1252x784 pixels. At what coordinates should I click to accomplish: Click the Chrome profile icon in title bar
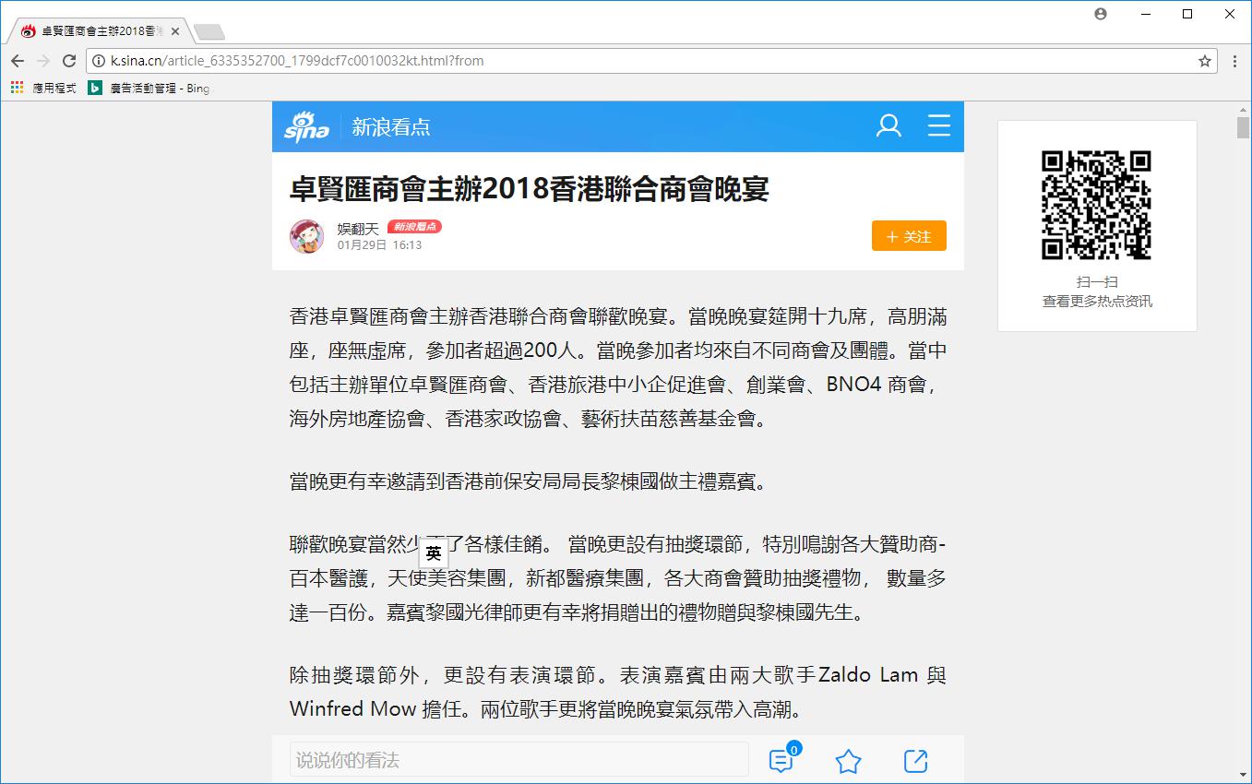click(x=1100, y=14)
